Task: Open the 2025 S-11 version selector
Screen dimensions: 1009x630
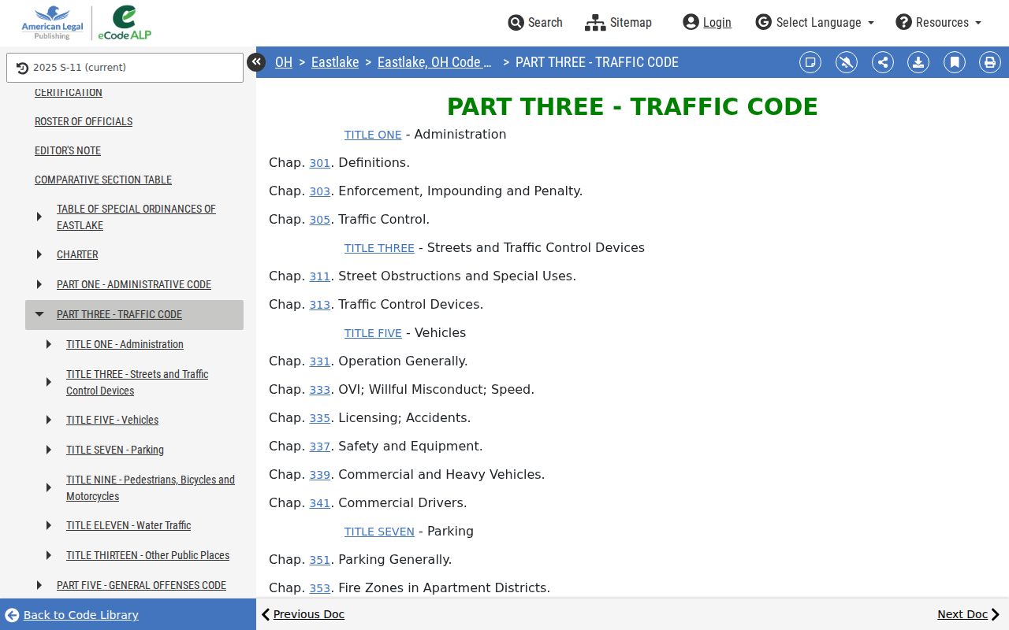Action: pos(125,68)
